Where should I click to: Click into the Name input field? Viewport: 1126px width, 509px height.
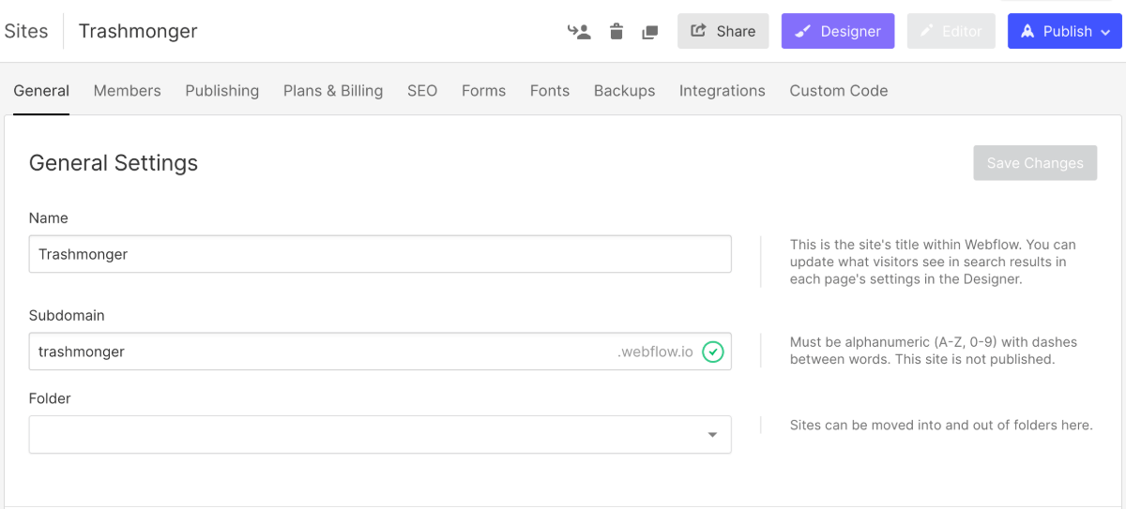(380, 254)
